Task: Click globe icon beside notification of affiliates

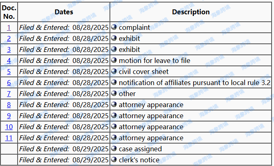Action: [114, 83]
